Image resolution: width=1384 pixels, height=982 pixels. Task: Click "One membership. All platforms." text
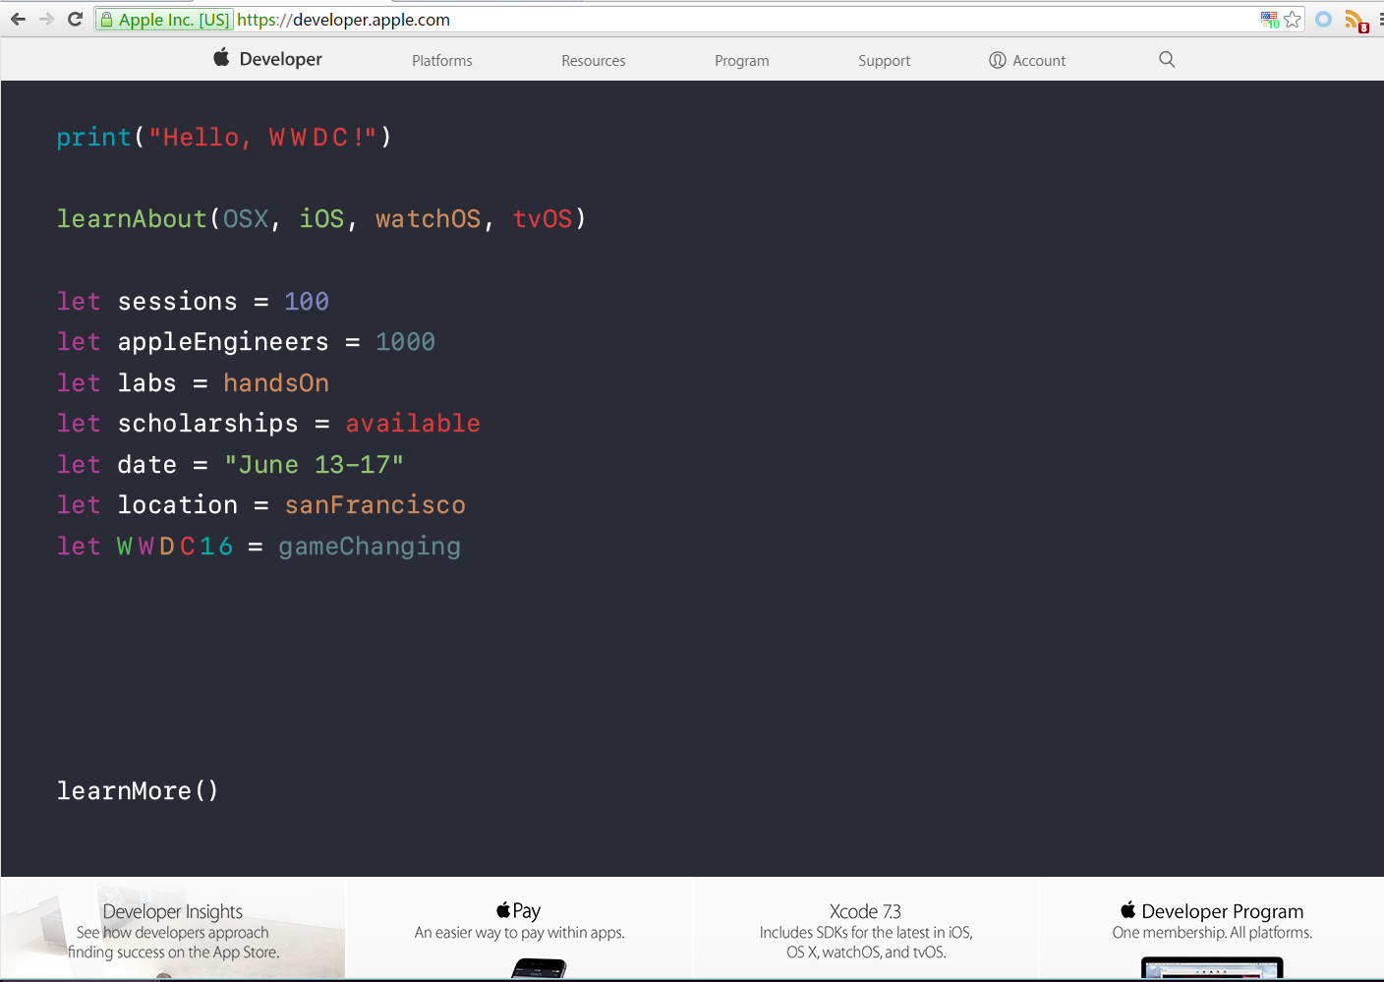1212,933
